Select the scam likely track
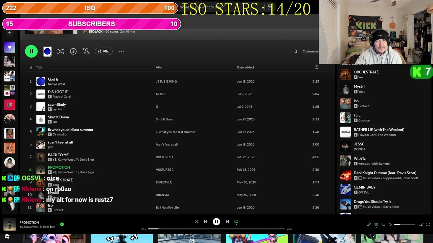 click(x=57, y=105)
